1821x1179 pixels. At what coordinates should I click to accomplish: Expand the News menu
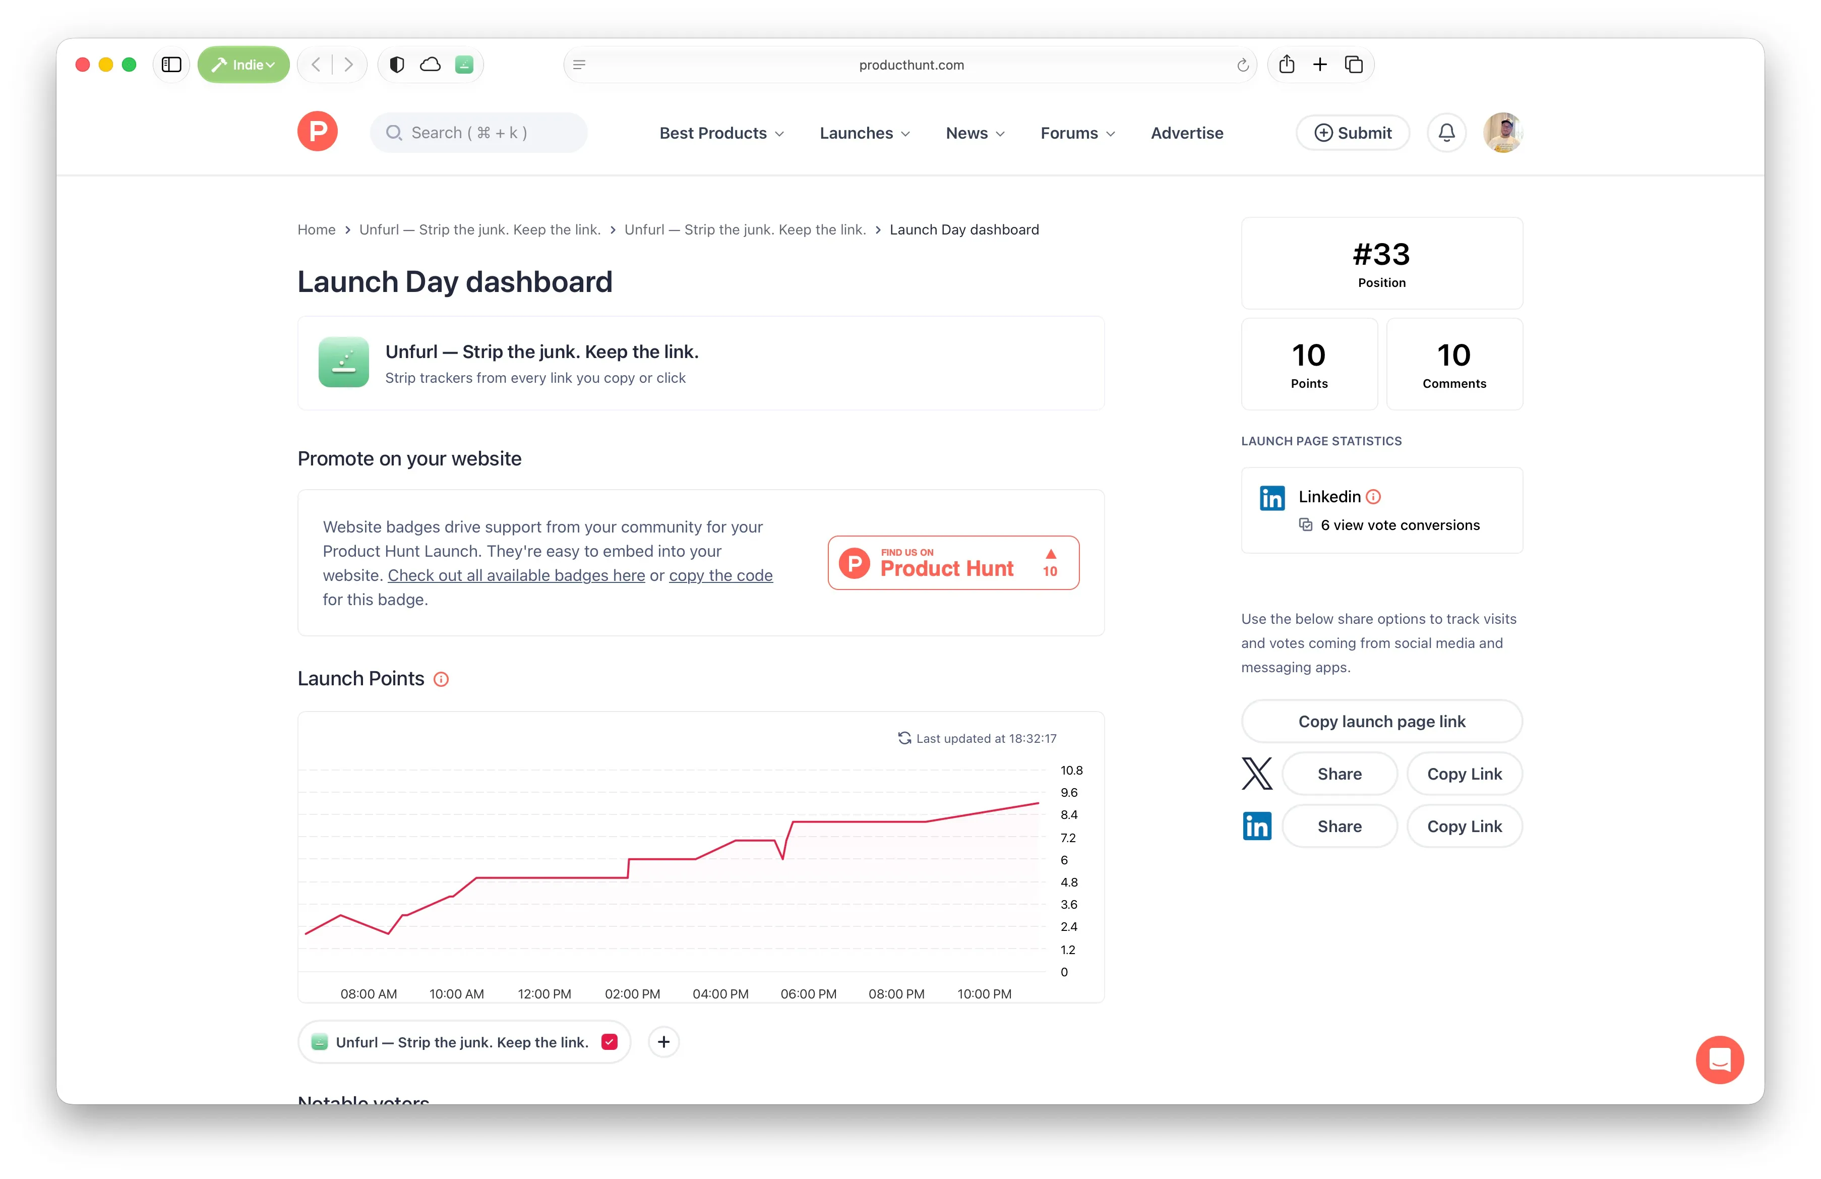point(975,133)
